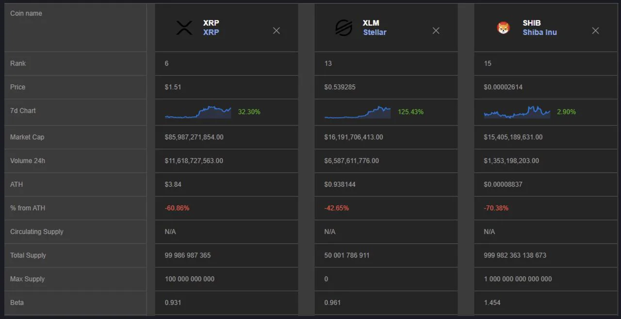The width and height of the screenshot is (621, 319).
Task: Click the Beta row label
Action: pyautogui.click(x=17, y=303)
